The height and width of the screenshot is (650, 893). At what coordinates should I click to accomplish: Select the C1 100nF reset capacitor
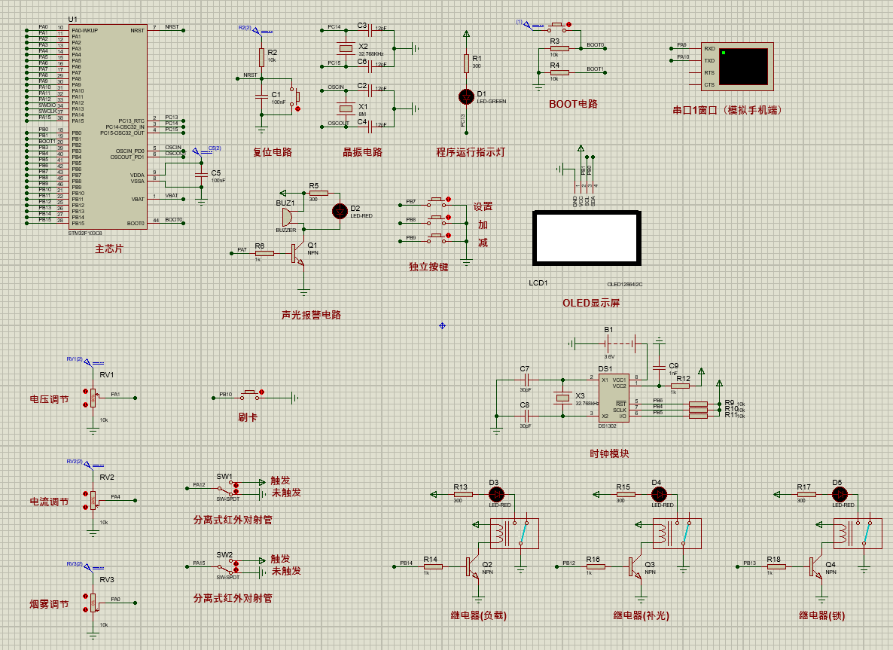261,97
